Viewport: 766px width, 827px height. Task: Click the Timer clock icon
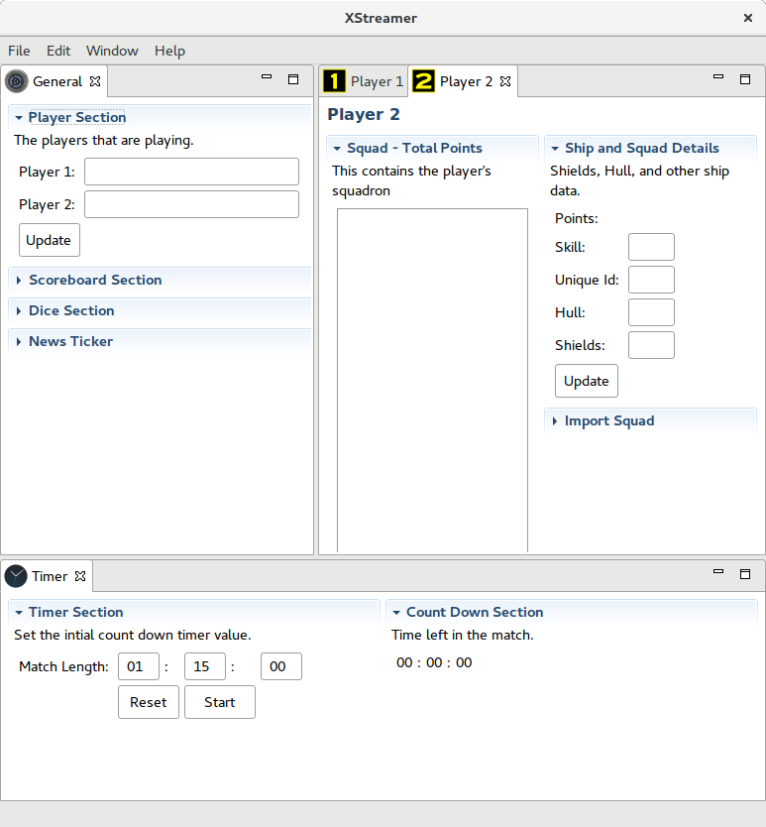[x=16, y=576]
